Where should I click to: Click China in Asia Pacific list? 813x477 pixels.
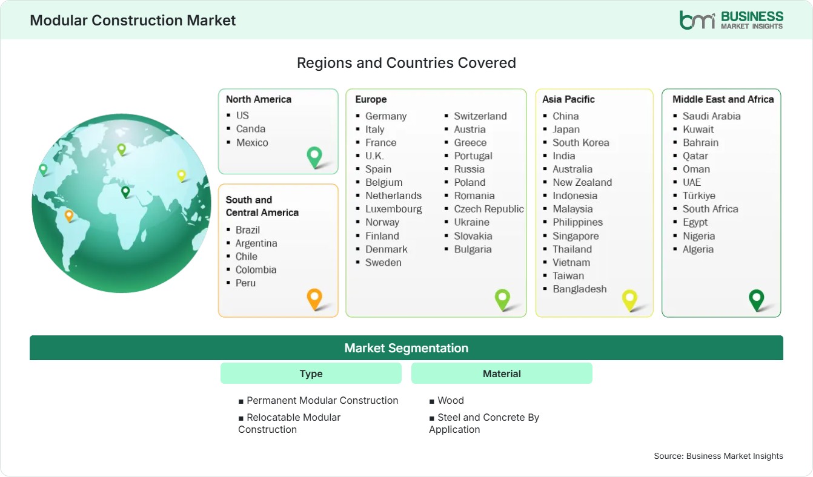tap(565, 116)
